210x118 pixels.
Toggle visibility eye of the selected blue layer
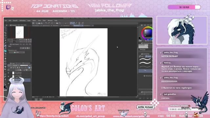[9, 80]
